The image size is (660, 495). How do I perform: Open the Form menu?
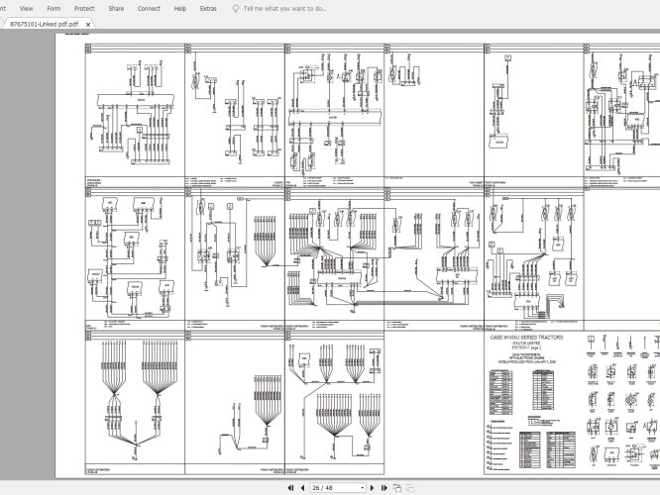point(53,7)
